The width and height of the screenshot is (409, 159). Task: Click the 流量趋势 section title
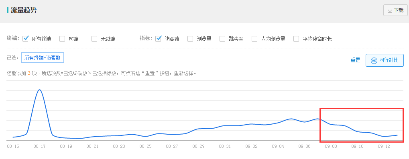tap(23, 10)
